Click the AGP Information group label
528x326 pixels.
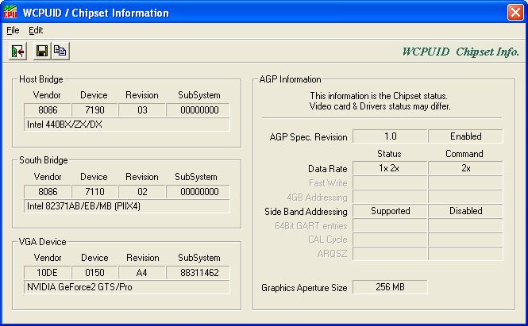click(x=290, y=79)
